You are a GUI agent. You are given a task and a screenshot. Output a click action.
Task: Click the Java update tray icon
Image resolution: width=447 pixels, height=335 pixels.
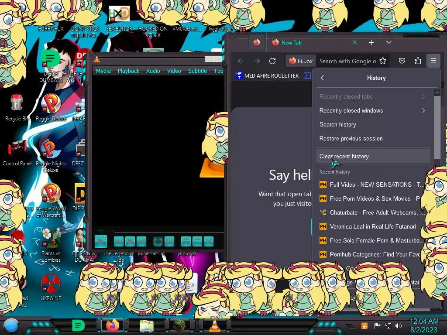(364, 325)
